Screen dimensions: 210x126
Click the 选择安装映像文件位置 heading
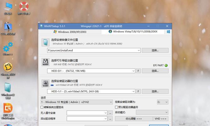pyautogui.click(x=65, y=40)
